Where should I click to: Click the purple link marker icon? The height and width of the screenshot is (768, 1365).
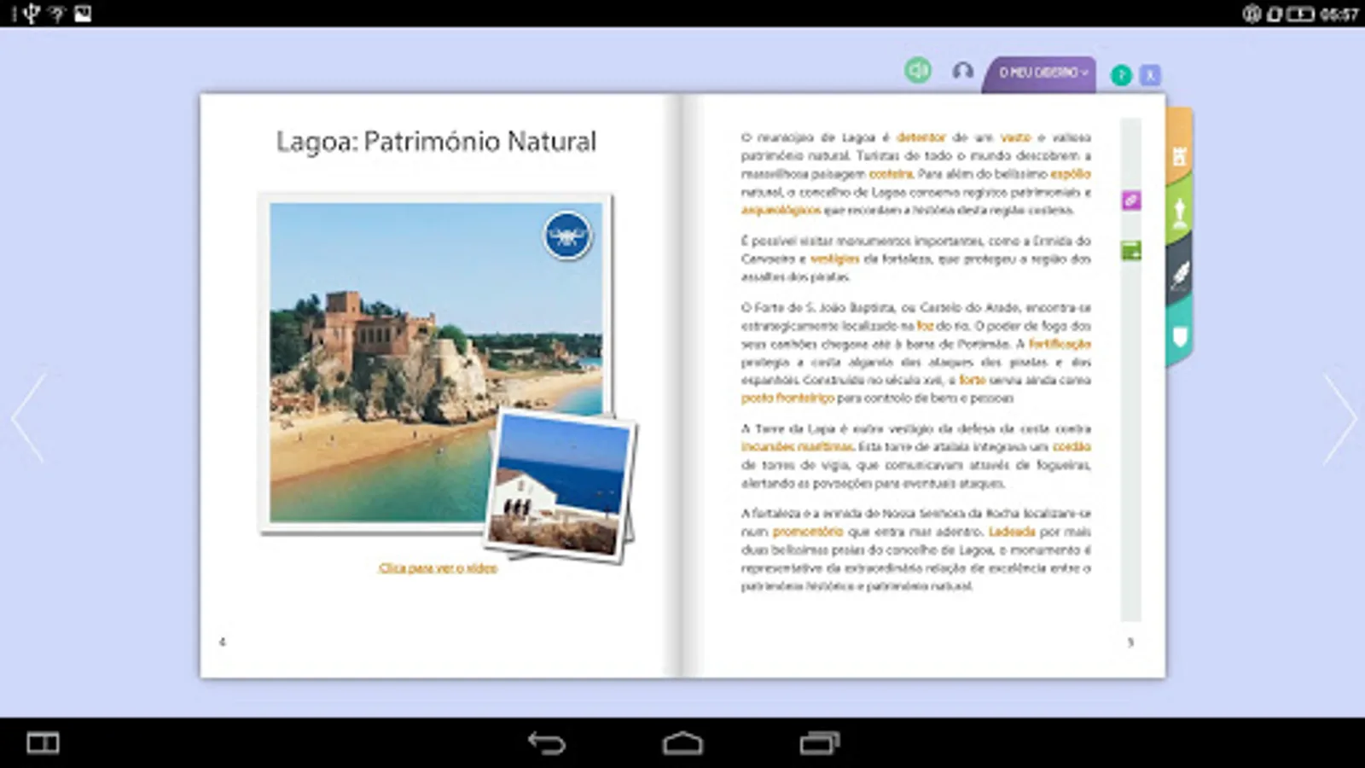[1130, 201]
